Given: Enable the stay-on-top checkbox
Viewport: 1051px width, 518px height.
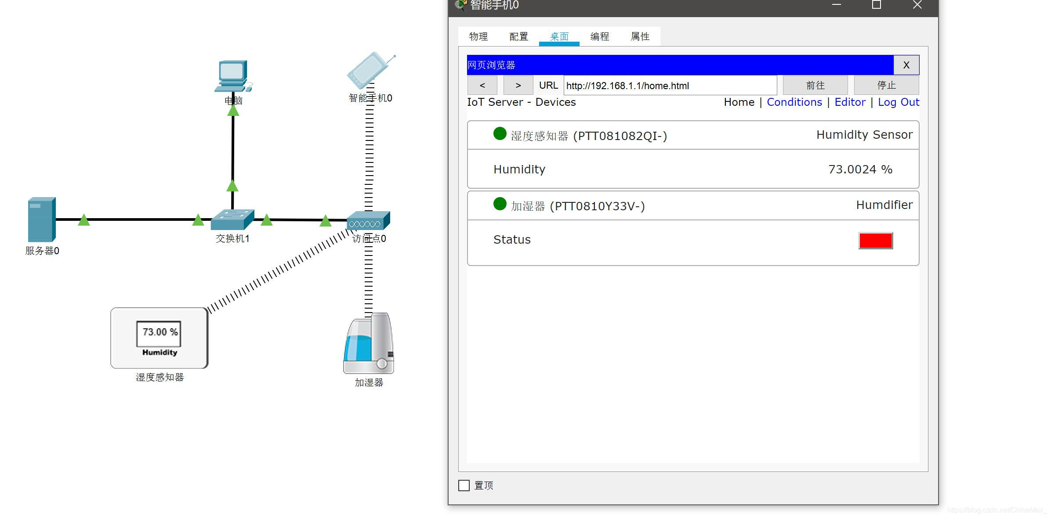Looking at the screenshot, I should 464,485.
